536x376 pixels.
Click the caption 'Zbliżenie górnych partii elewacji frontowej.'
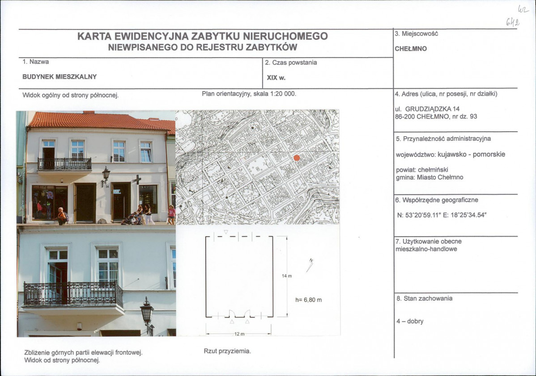tap(83, 353)
